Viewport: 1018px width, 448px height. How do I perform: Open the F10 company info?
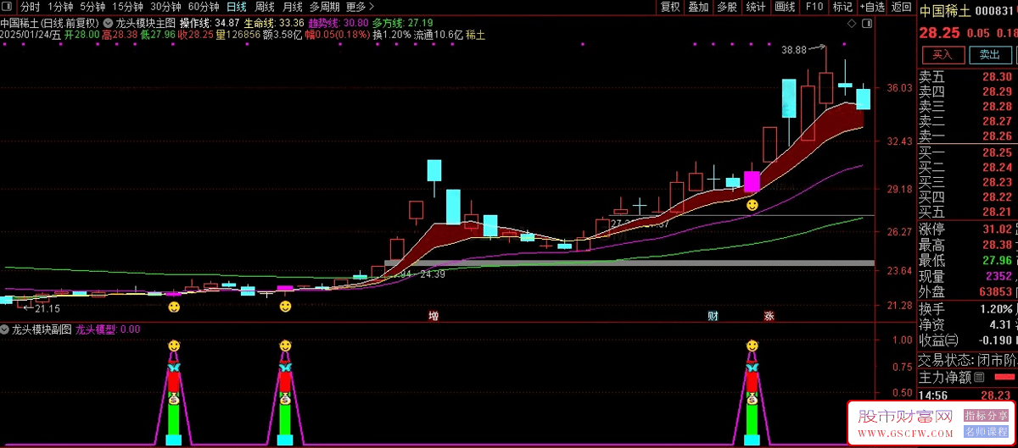pos(814,7)
